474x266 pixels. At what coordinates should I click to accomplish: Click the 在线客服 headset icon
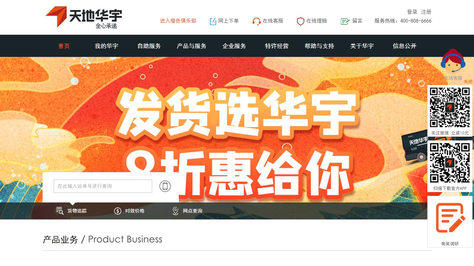(256, 21)
